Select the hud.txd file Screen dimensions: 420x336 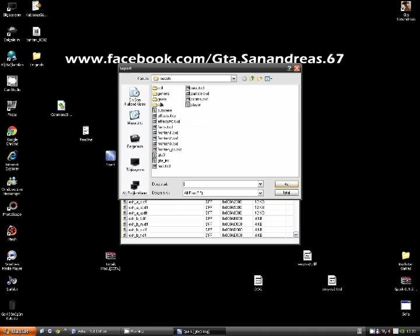162,166
